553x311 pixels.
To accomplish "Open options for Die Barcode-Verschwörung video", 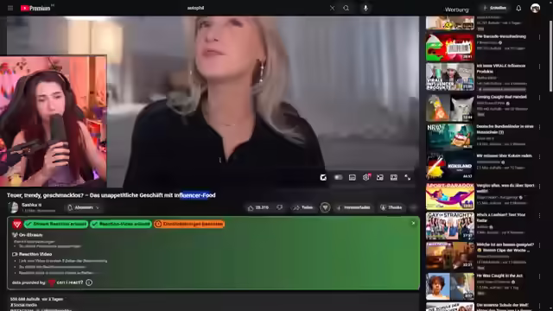I will (x=539, y=36).
